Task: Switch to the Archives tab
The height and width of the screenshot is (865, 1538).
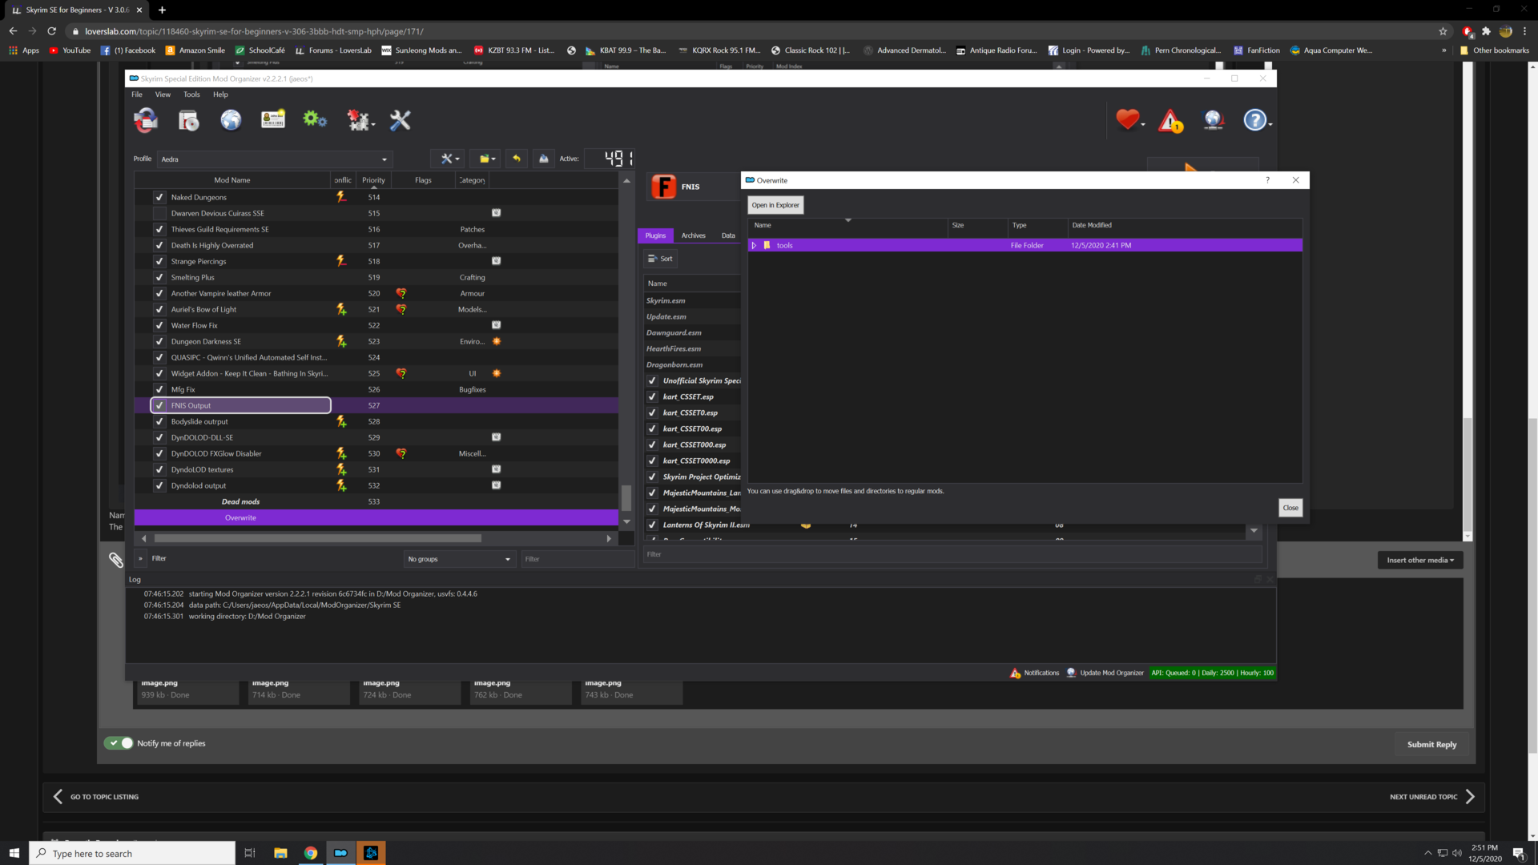Action: 694,235
